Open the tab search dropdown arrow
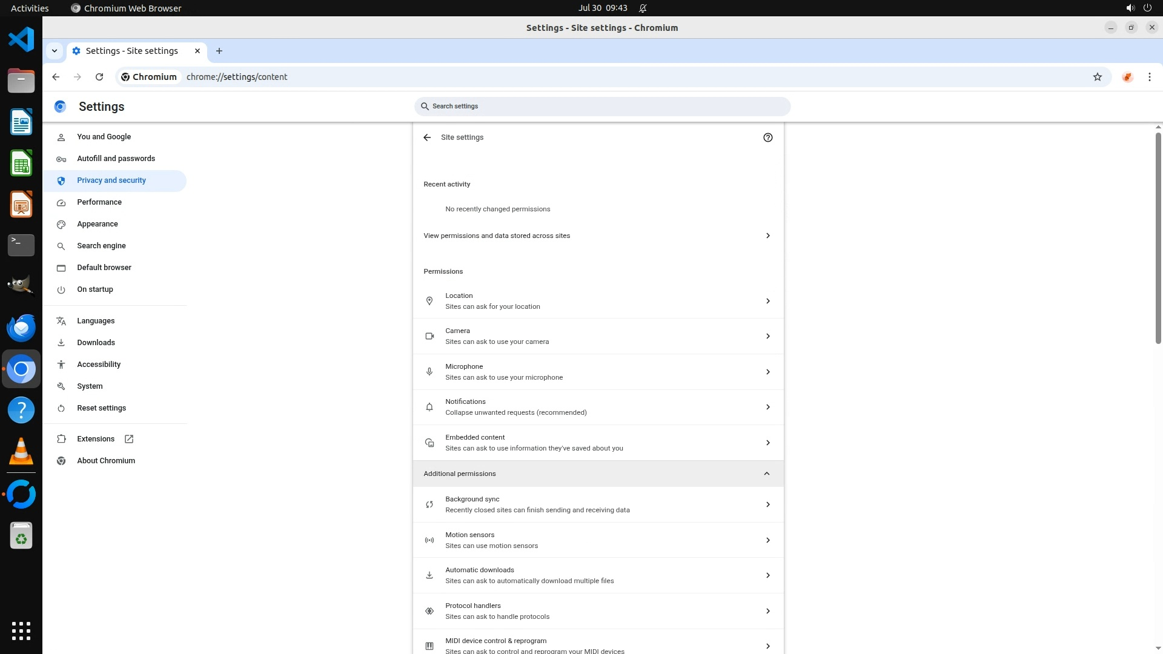The height and width of the screenshot is (654, 1163). coord(55,51)
